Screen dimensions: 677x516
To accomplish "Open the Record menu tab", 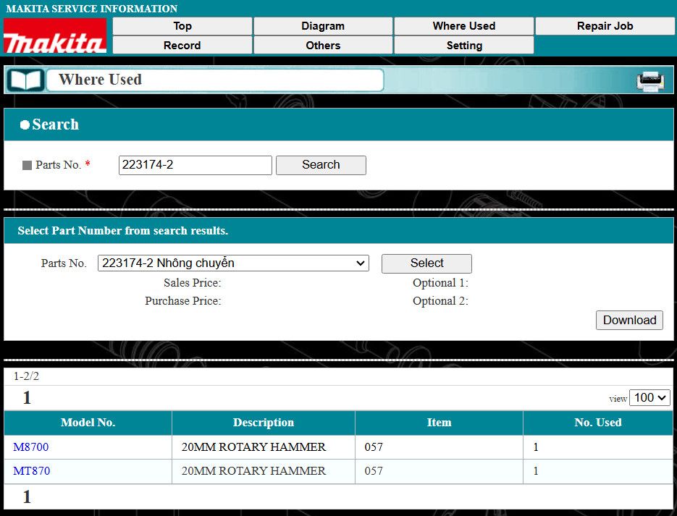I will click(182, 46).
